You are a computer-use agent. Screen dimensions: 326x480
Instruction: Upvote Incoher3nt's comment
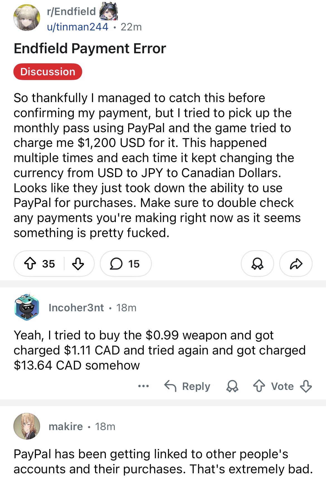pos(259,386)
